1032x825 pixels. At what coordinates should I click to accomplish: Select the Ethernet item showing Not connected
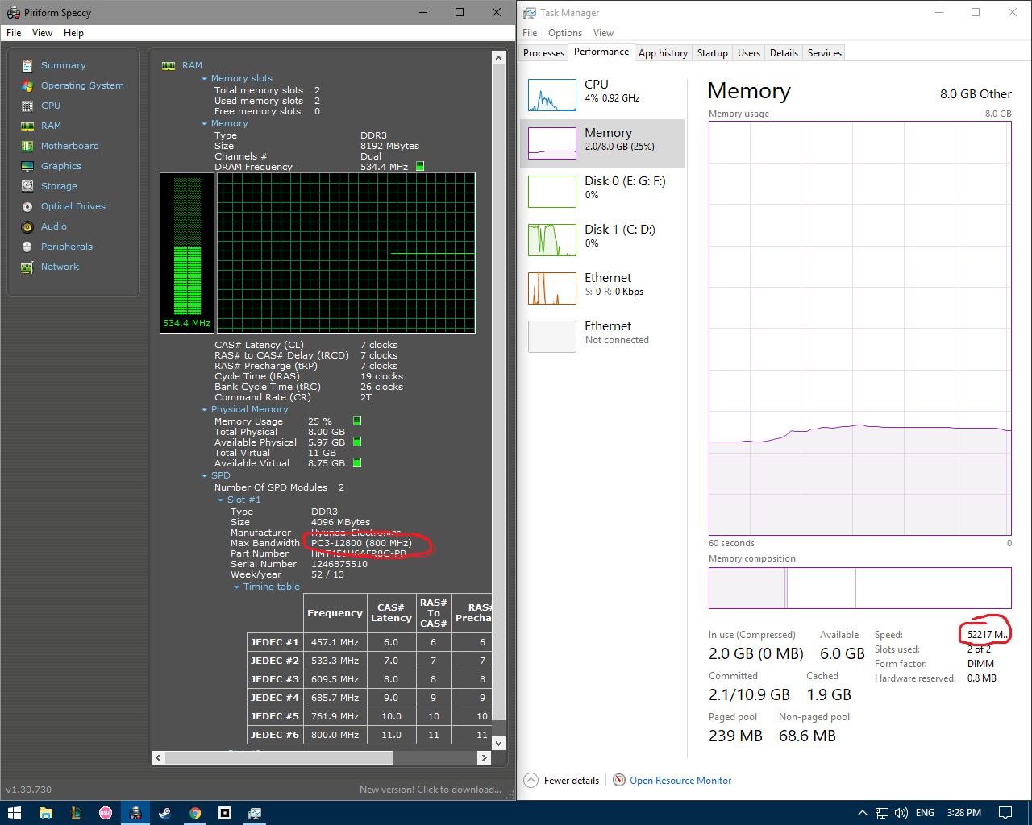tap(602, 337)
